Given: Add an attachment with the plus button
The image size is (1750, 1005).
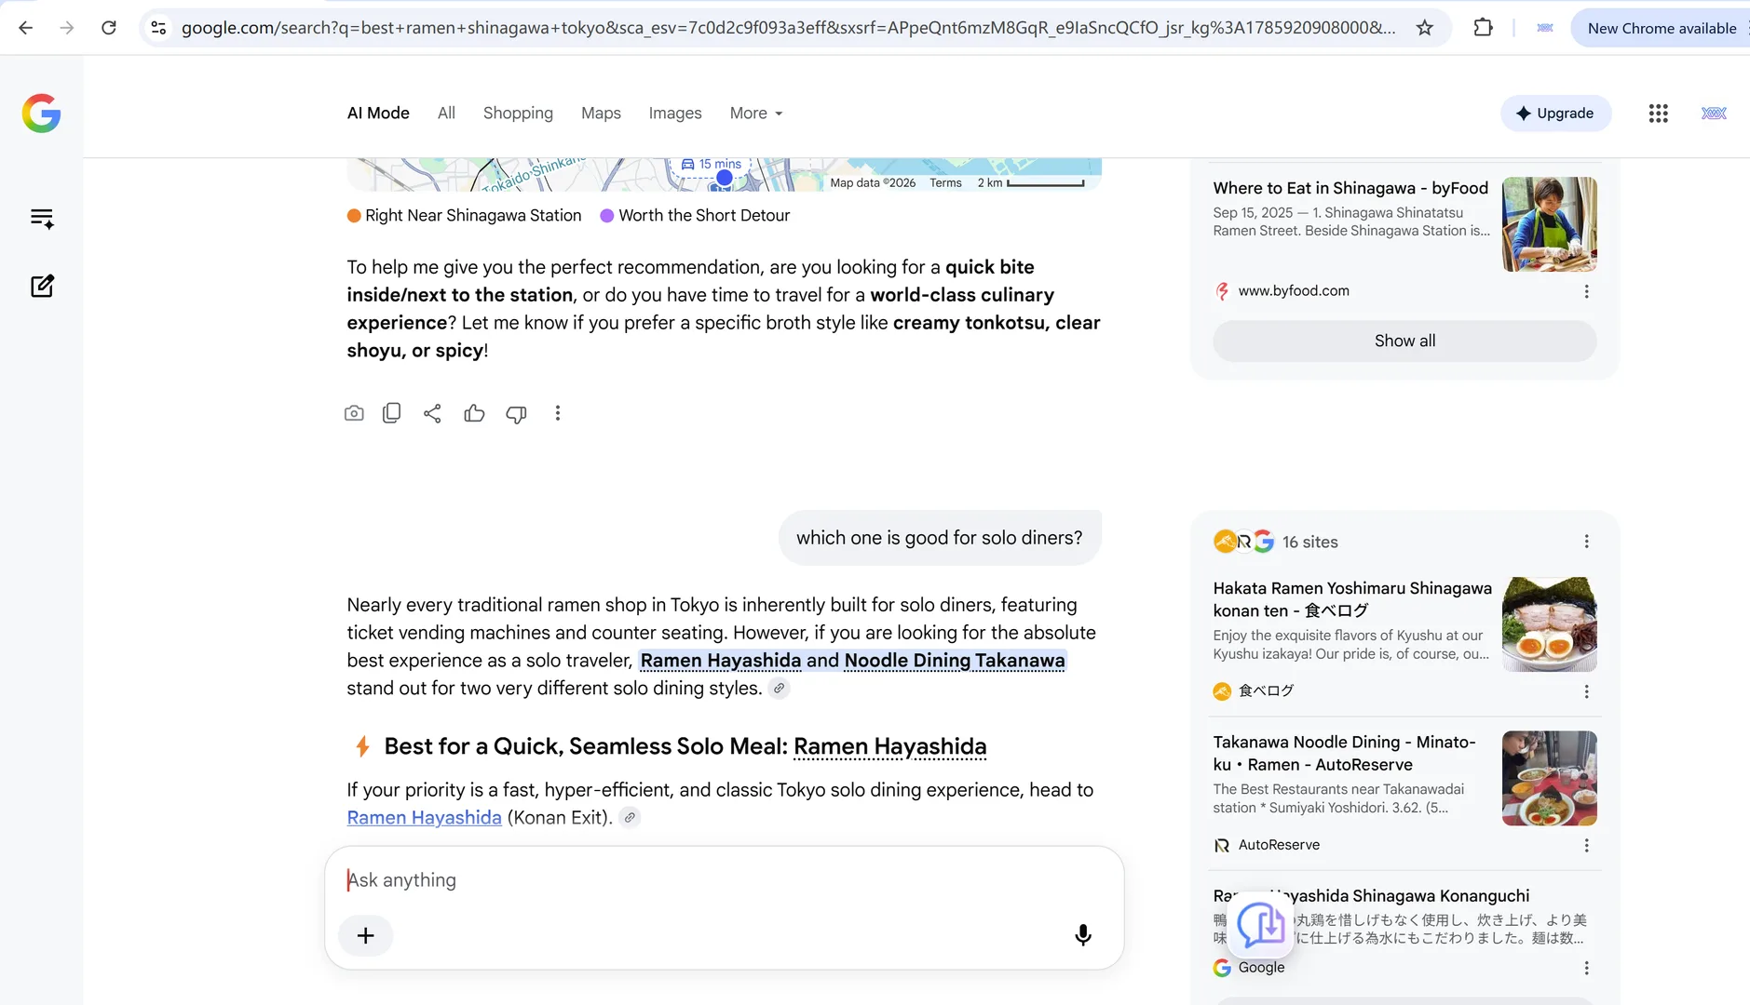Looking at the screenshot, I should [x=366, y=935].
